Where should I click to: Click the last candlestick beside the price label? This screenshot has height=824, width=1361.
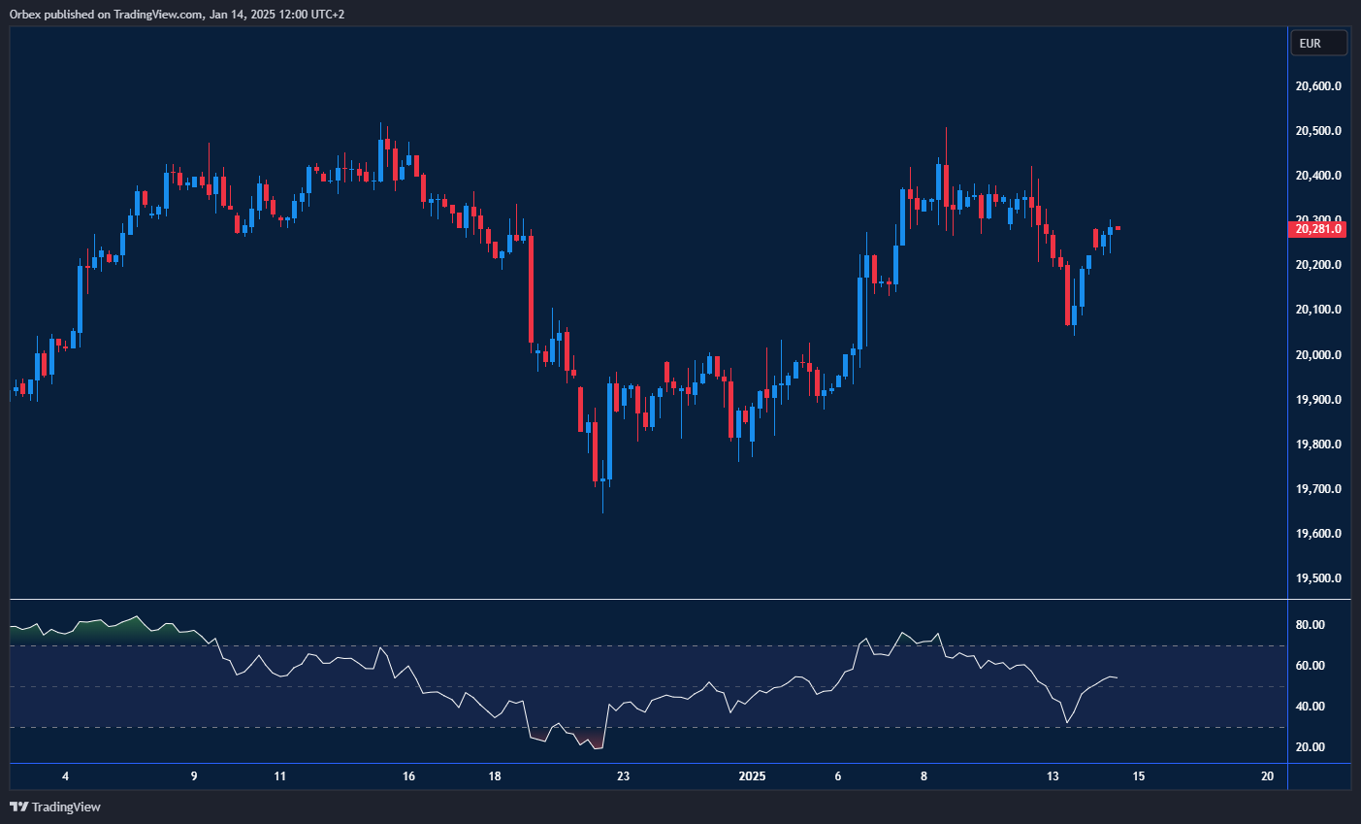1118,228
